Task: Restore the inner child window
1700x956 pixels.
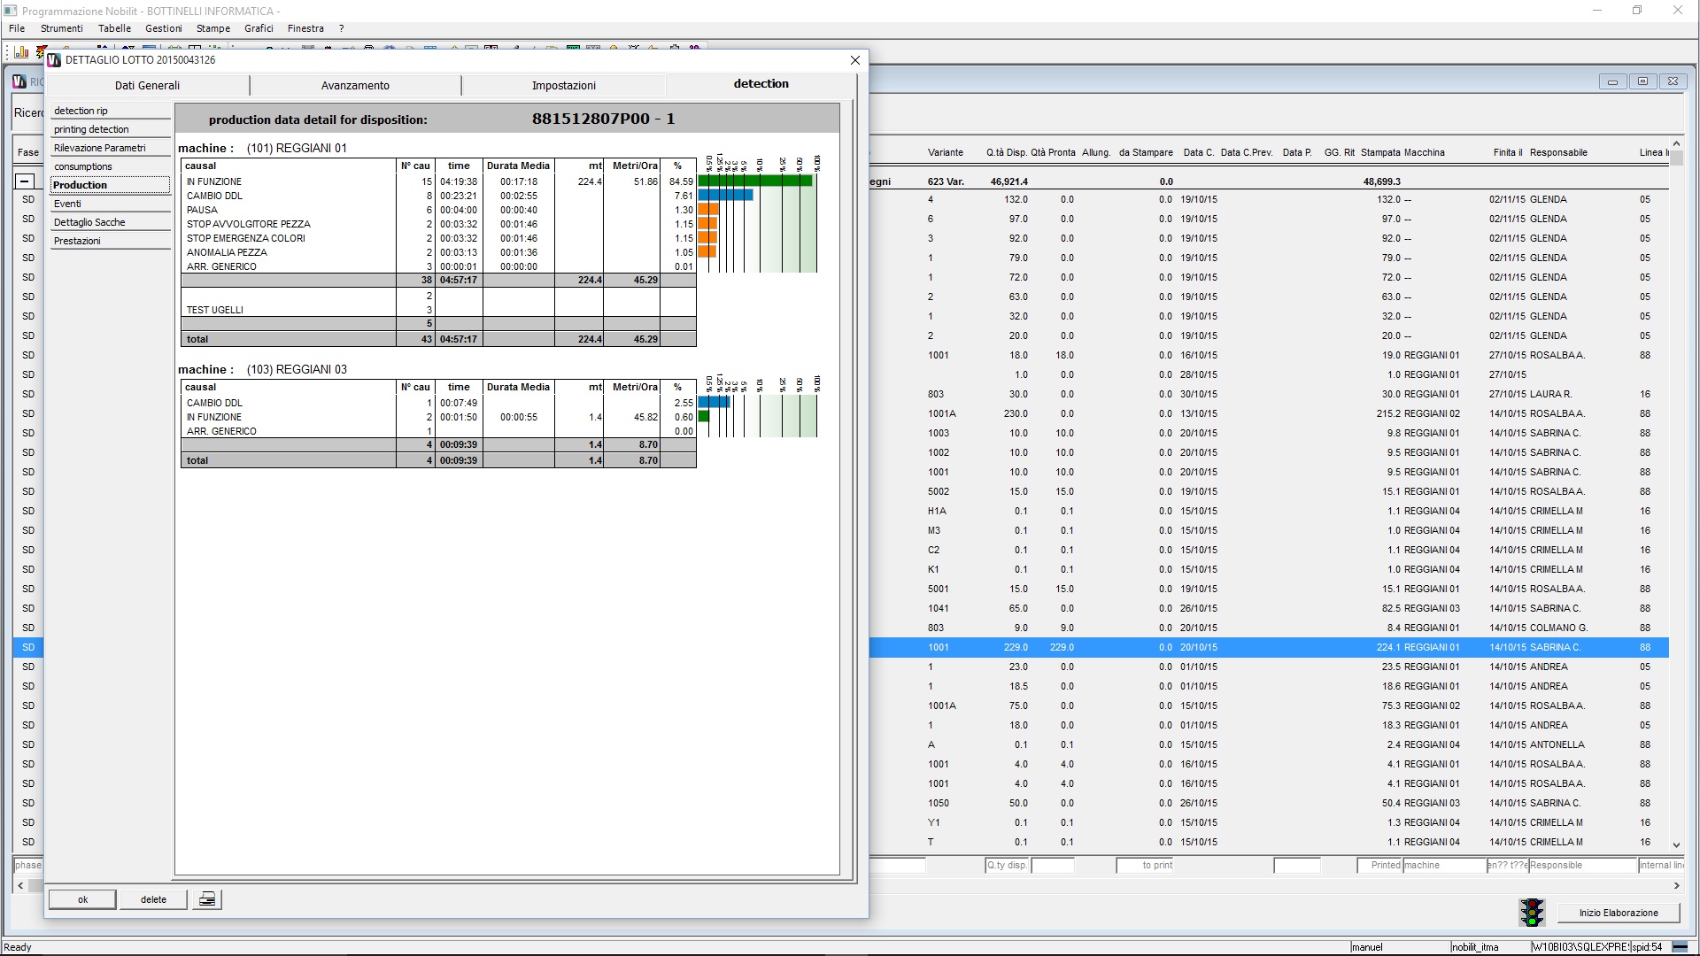Action: coord(1642,81)
